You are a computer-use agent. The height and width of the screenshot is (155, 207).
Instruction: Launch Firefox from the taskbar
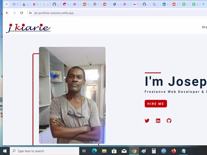[174, 151]
